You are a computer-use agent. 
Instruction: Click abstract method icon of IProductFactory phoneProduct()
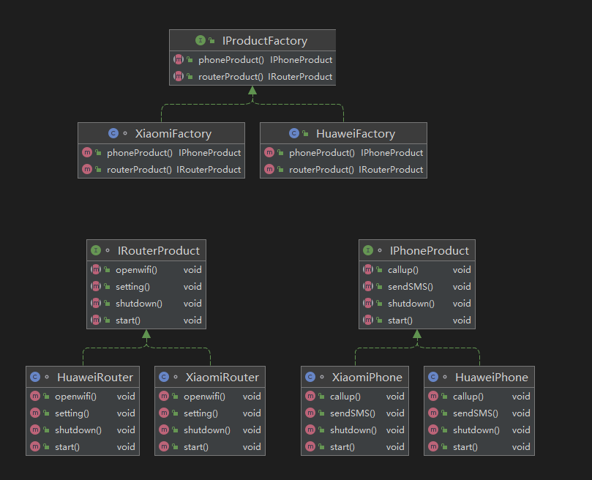coord(179,60)
